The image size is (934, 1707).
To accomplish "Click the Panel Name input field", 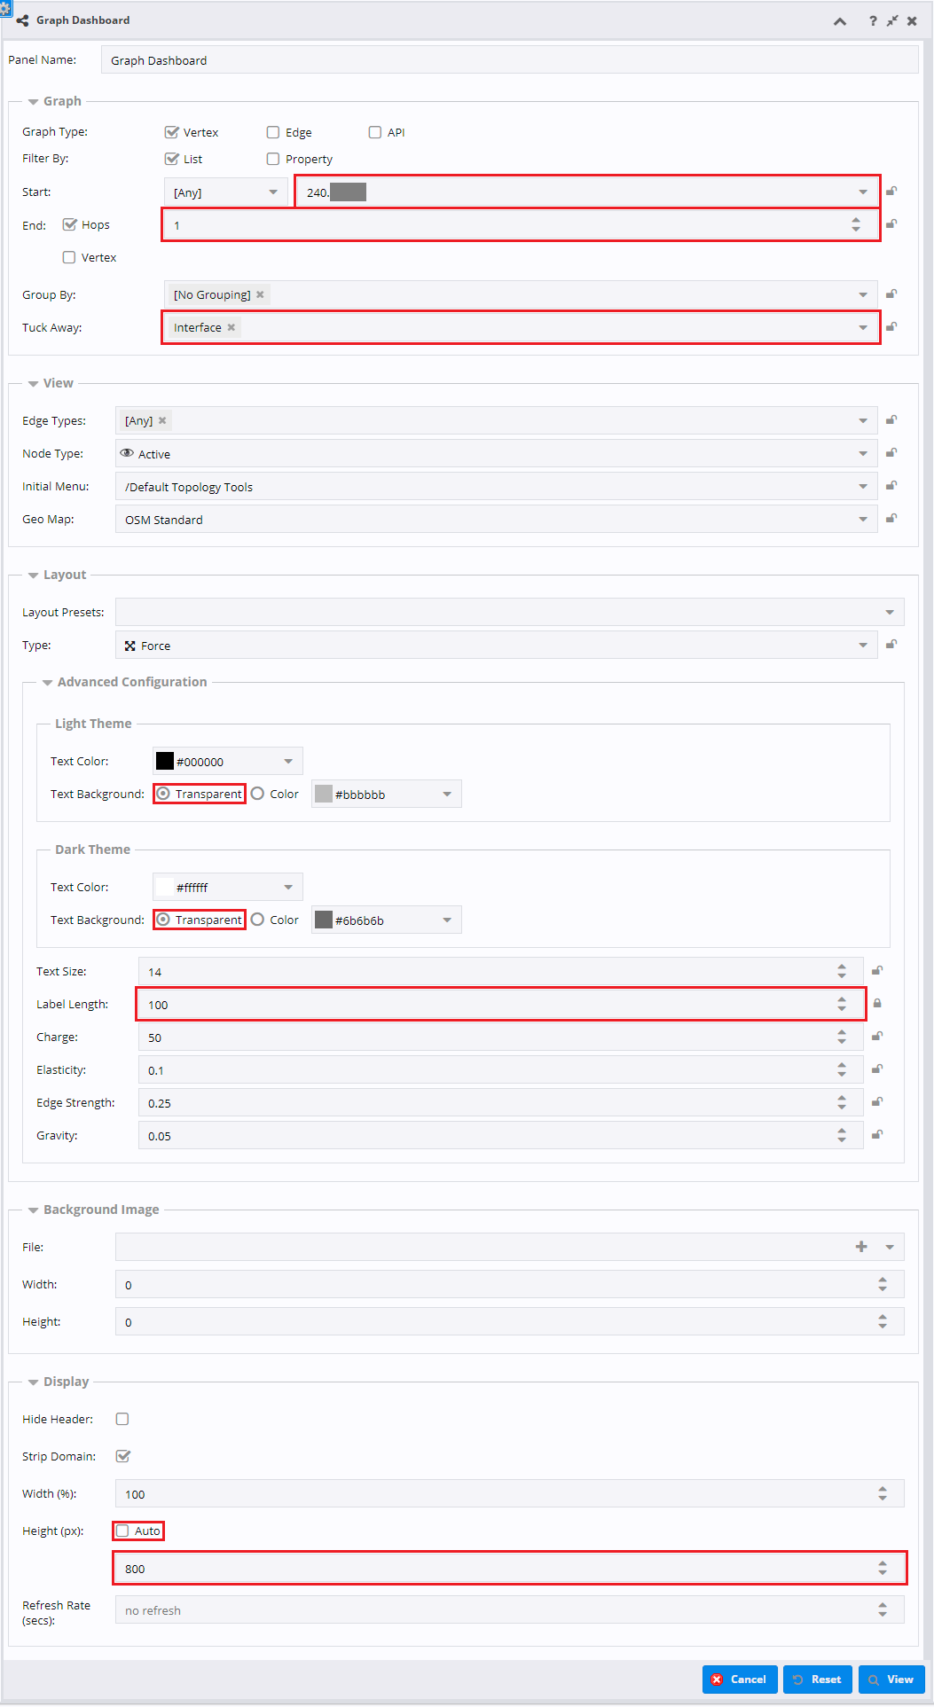I will (x=510, y=60).
